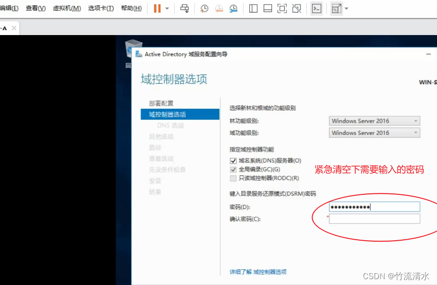Viewport: 437px width, 285px height.
Task: Toggle the thumbnail bar view
Action: click(x=268, y=8)
